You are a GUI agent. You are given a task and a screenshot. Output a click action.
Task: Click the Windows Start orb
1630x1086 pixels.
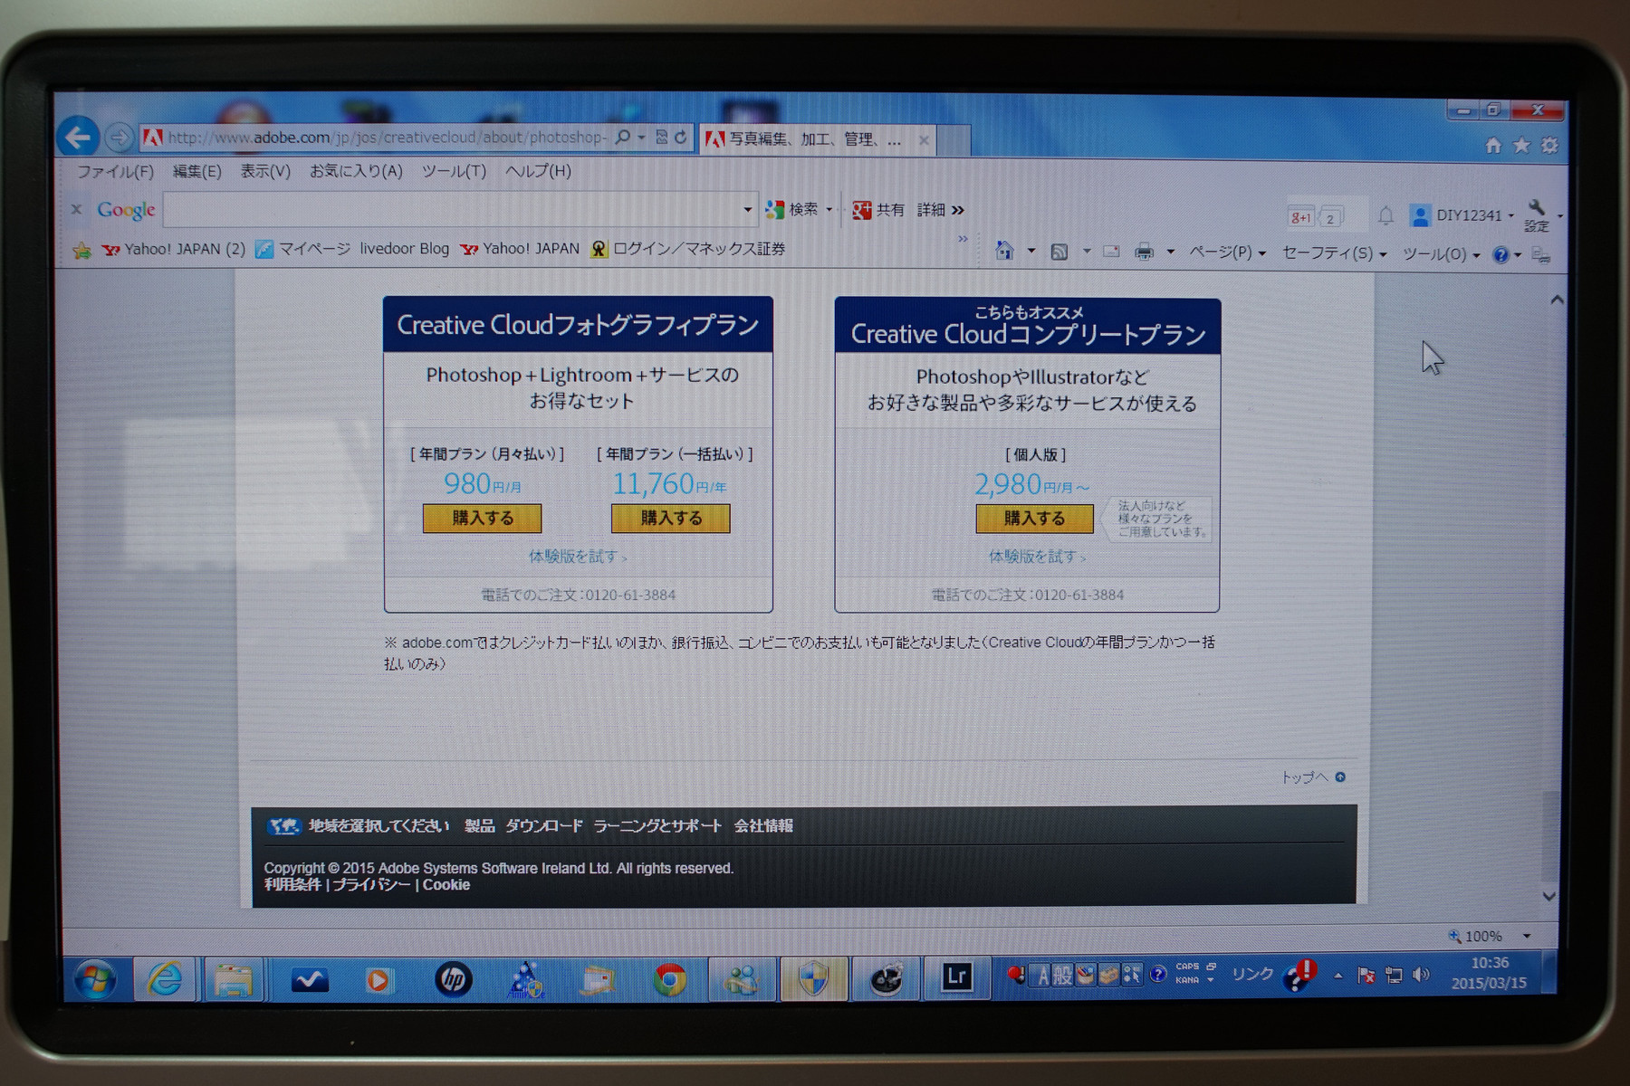point(96,980)
